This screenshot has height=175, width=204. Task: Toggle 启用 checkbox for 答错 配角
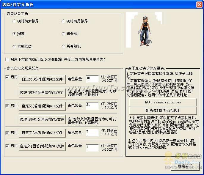point(7,105)
